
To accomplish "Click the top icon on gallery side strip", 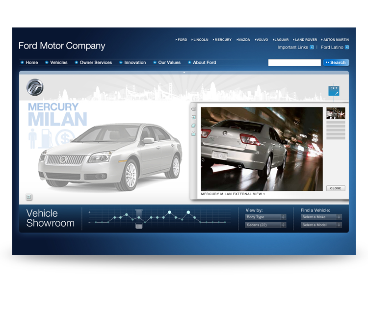I will tap(193, 109).
